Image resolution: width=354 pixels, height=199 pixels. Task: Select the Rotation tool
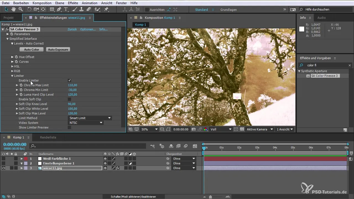point(29,9)
